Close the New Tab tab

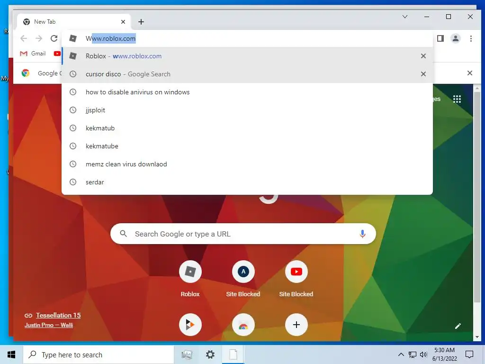pos(123,22)
